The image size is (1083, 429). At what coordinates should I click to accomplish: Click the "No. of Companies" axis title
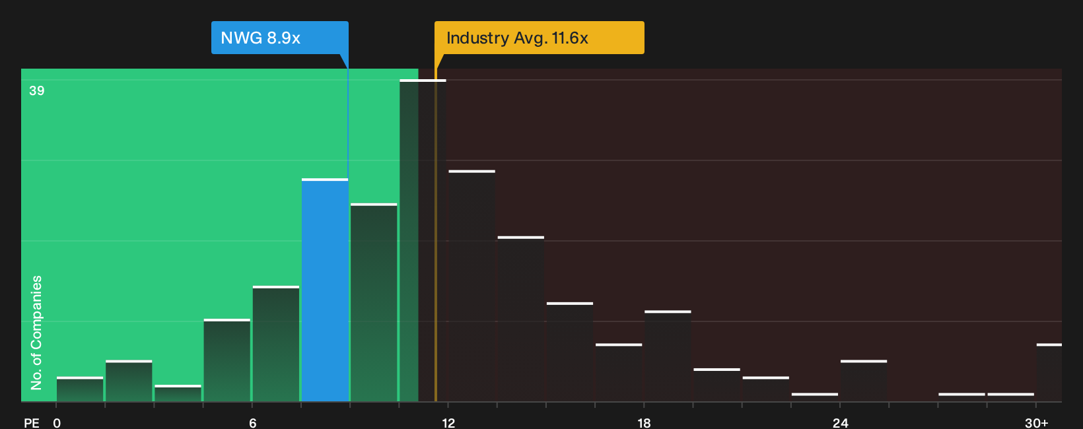tap(36, 333)
